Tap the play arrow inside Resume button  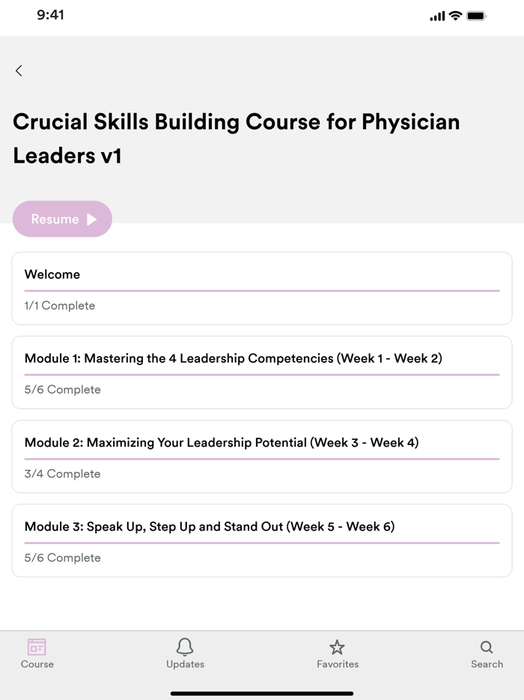91,219
